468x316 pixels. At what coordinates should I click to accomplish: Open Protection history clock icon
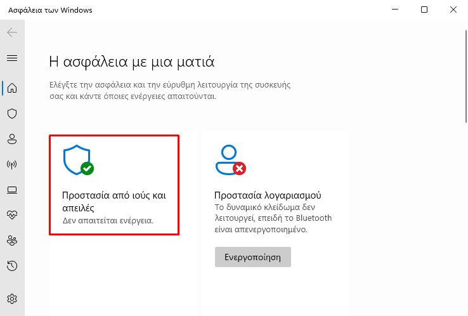(12, 266)
